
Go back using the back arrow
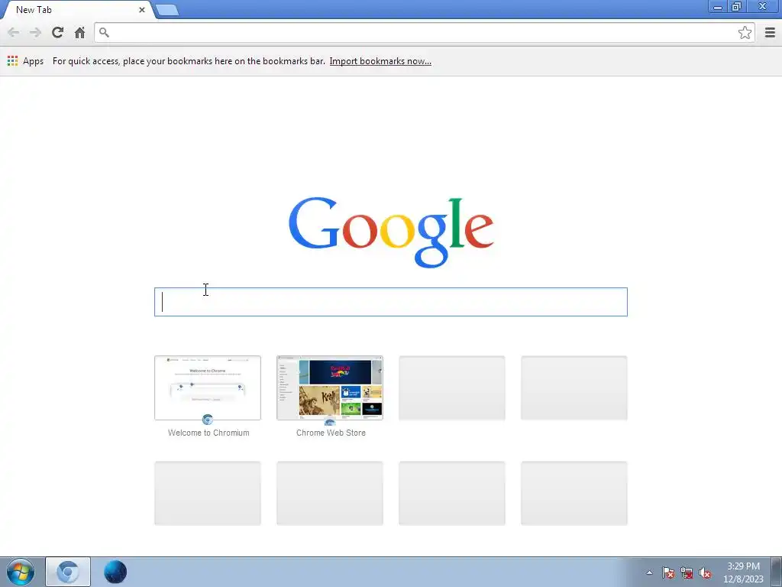click(x=14, y=32)
